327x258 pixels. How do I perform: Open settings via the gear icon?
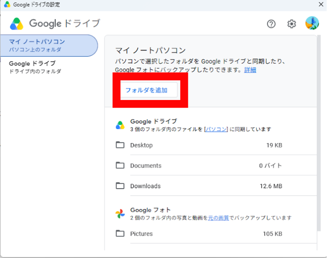pos(291,24)
